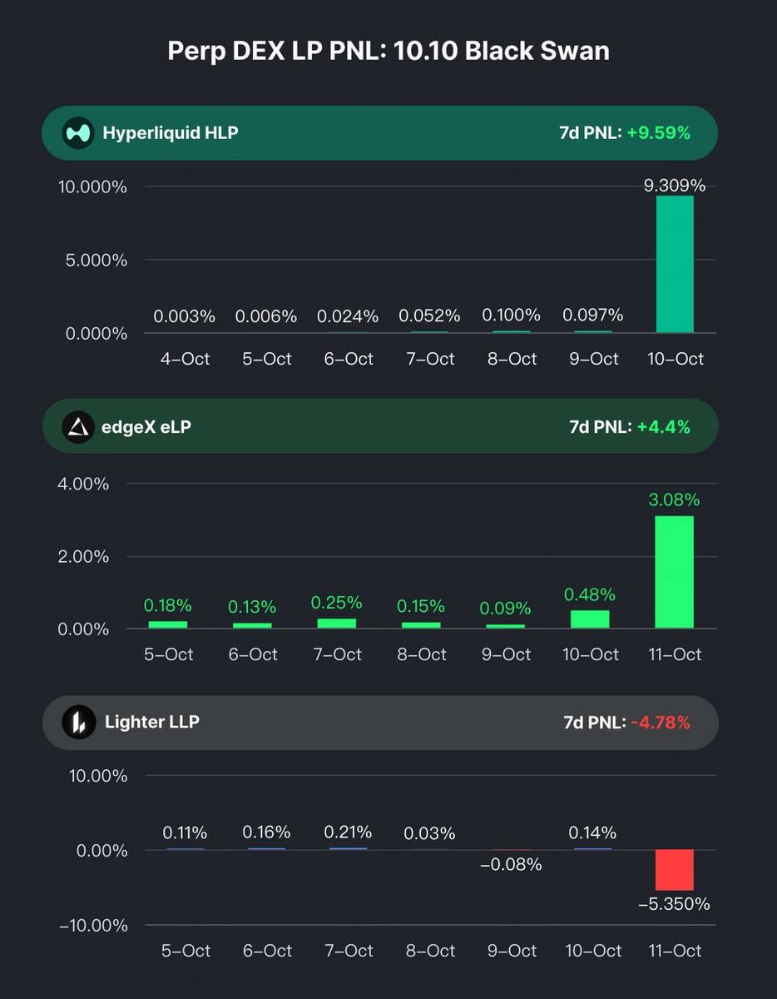Click the edgeX 7-Oct bar

click(x=336, y=624)
